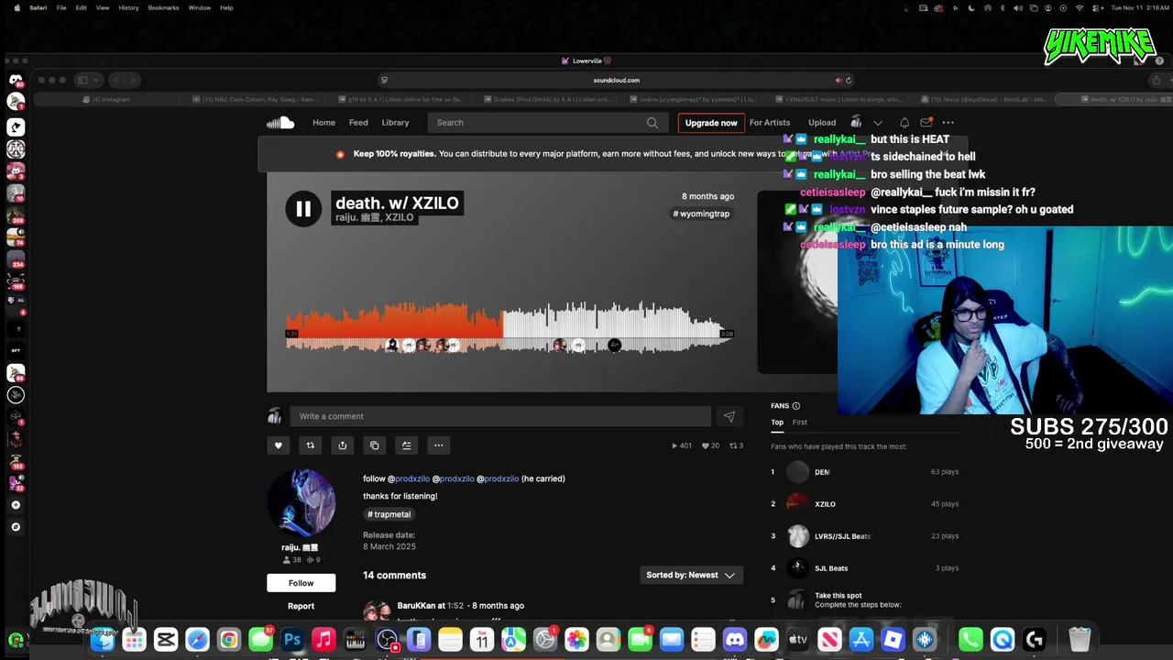This screenshot has height=660, width=1173.
Task: Open SoundCloud messages envelope
Action: coord(926,123)
